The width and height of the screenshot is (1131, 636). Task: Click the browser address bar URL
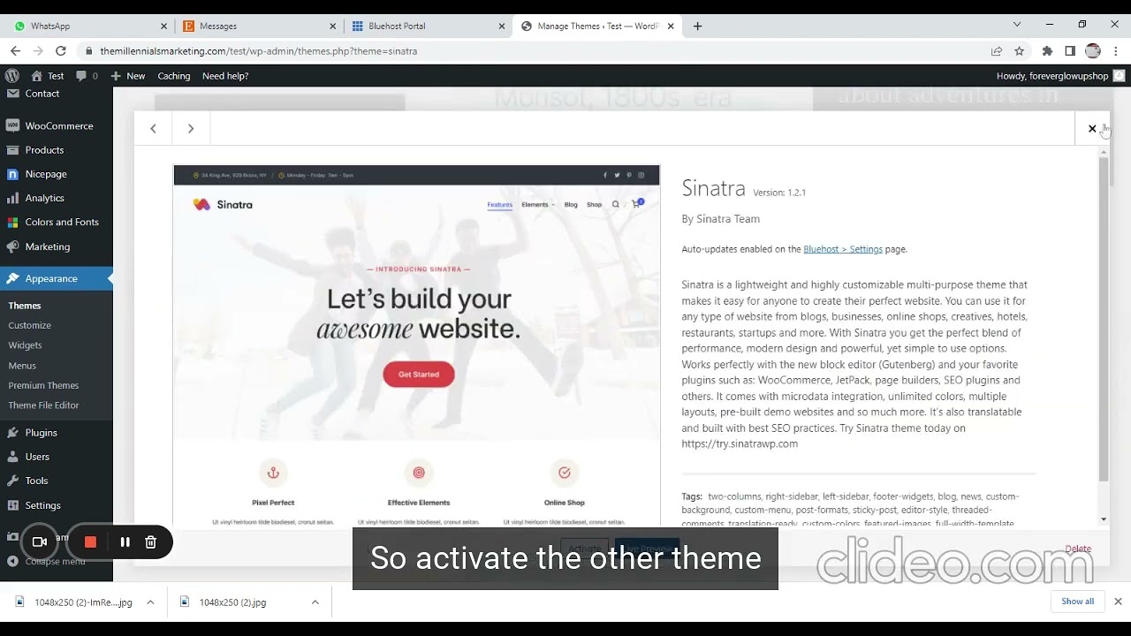(x=258, y=51)
